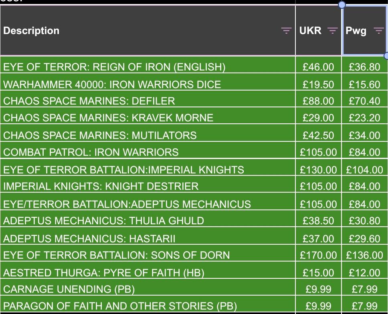Select the CARNAGE UNENDING (PB) cell

pos(69,290)
